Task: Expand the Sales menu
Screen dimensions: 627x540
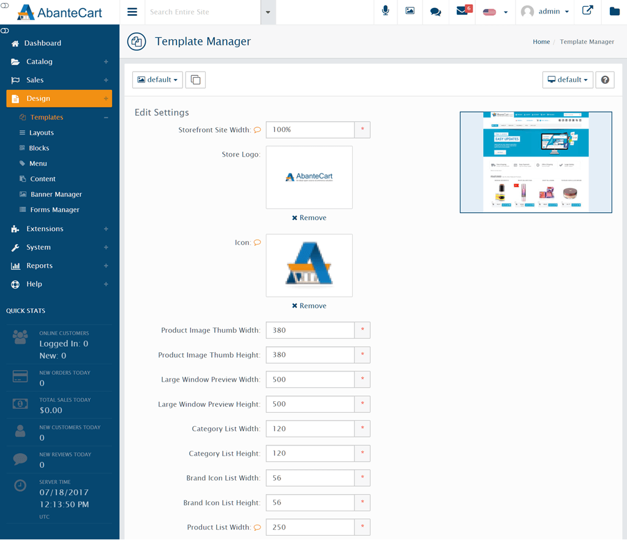Action: pyautogui.click(x=59, y=80)
